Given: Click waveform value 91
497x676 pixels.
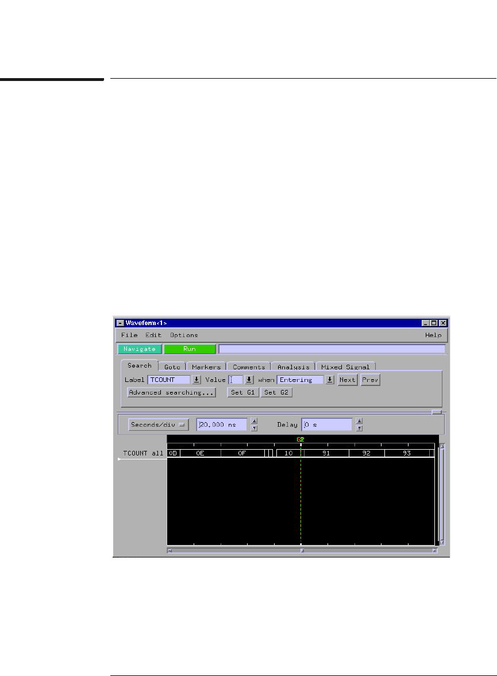Looking at the screenshot, I should coord(326,453).
